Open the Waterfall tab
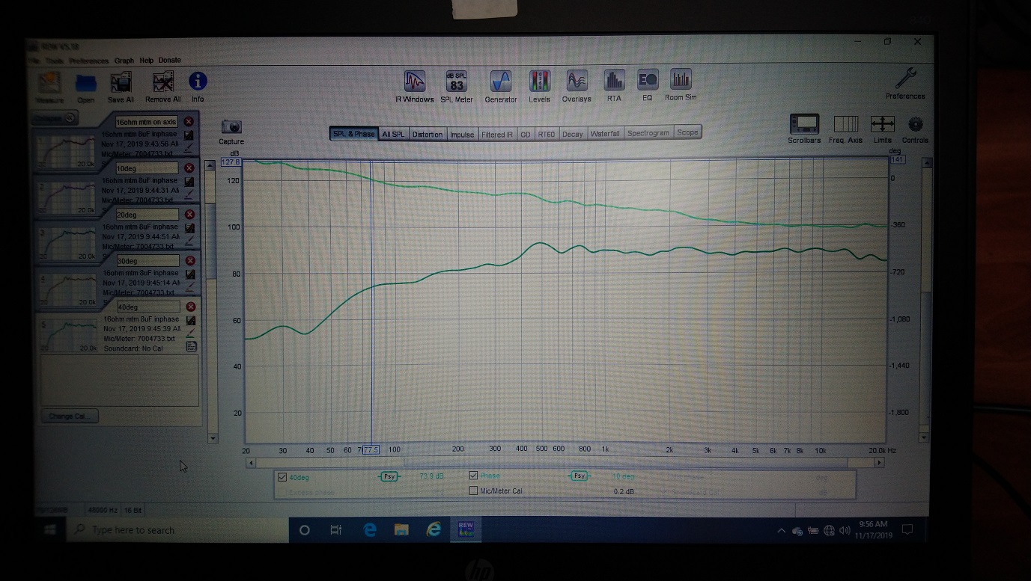The height and width of the screenshot is (581, 1031). [x=605, y=134]
